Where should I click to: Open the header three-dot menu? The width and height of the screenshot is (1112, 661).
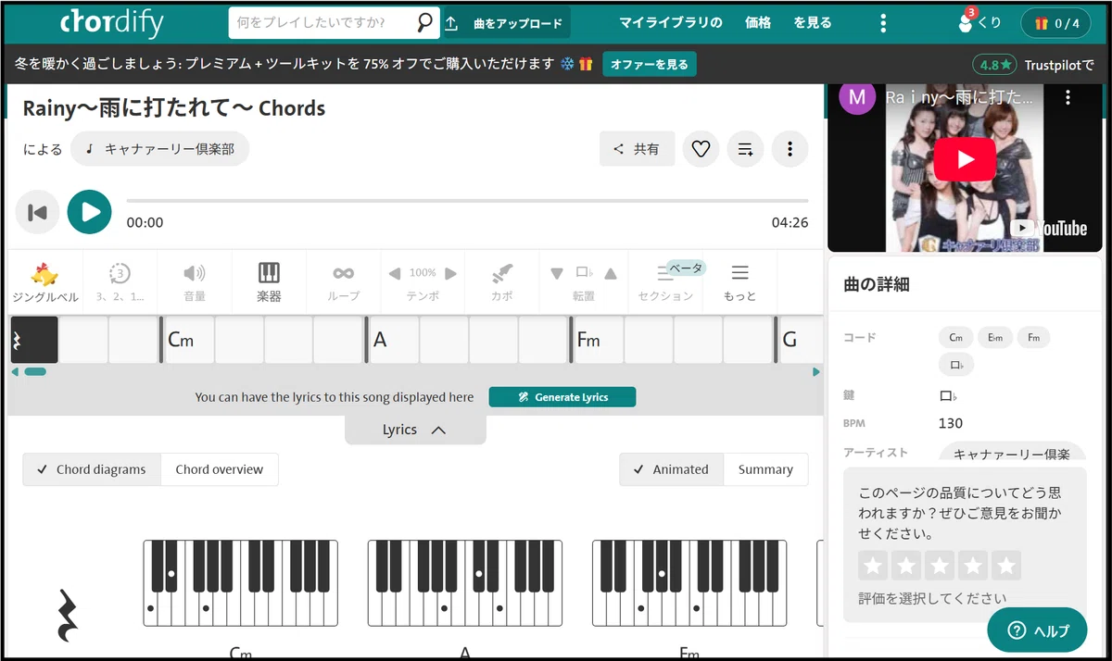click(884, 23)
